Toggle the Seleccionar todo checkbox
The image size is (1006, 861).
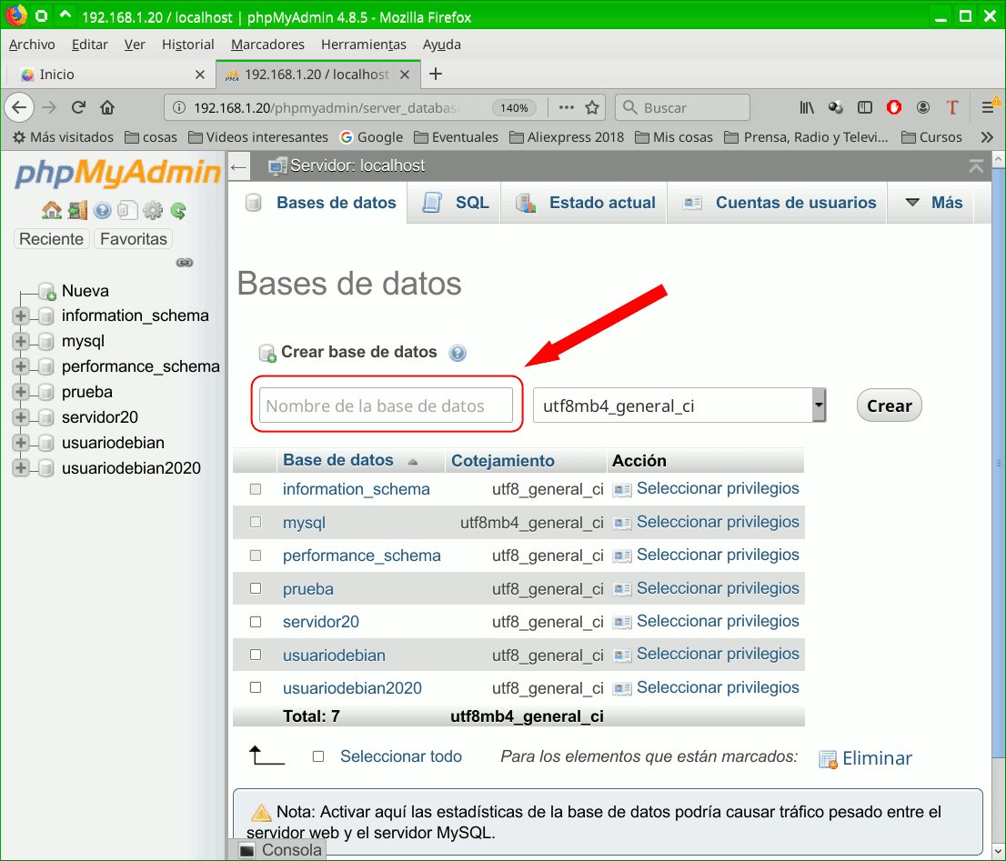[318, 756]
